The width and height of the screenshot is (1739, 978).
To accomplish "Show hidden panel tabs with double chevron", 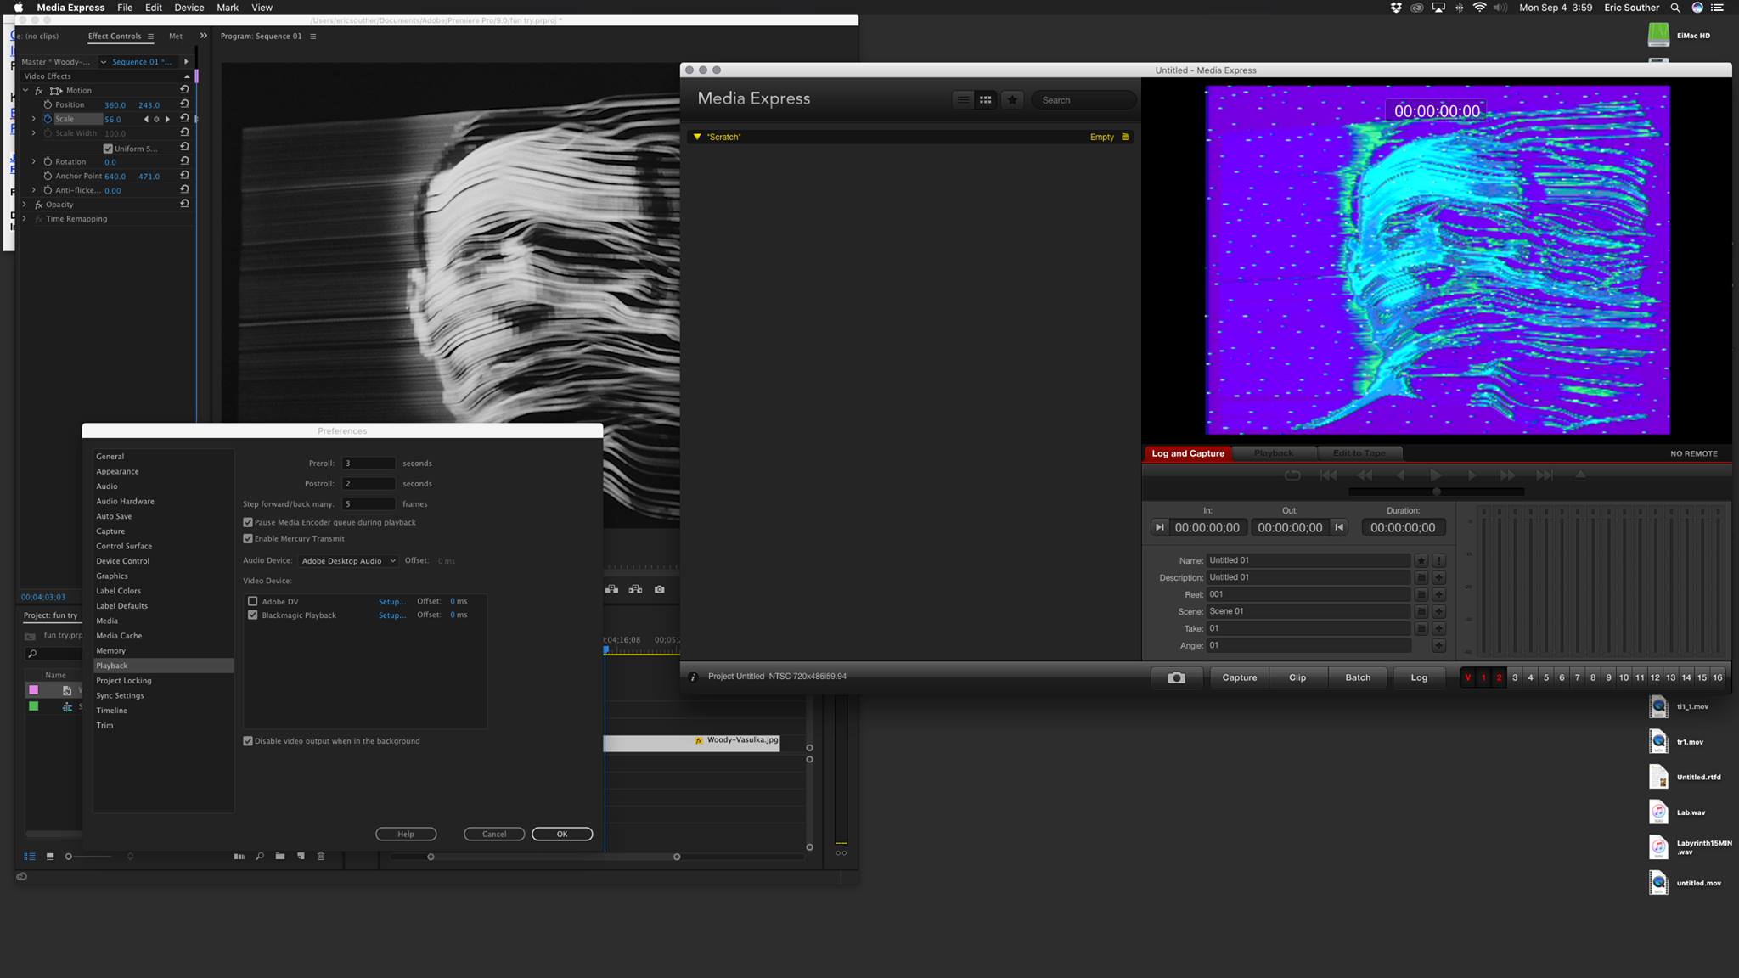I will point(204,36).
